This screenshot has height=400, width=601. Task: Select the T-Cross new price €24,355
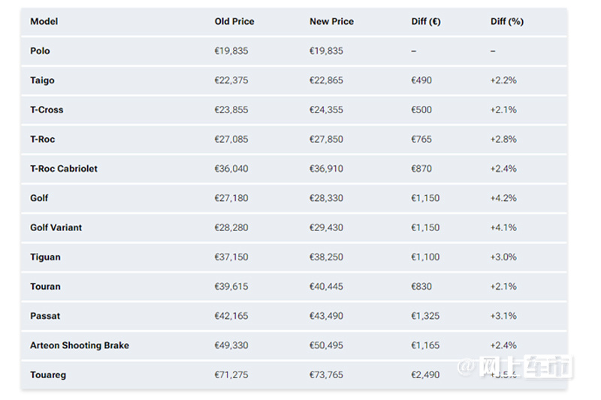click(x=326, y=110)
